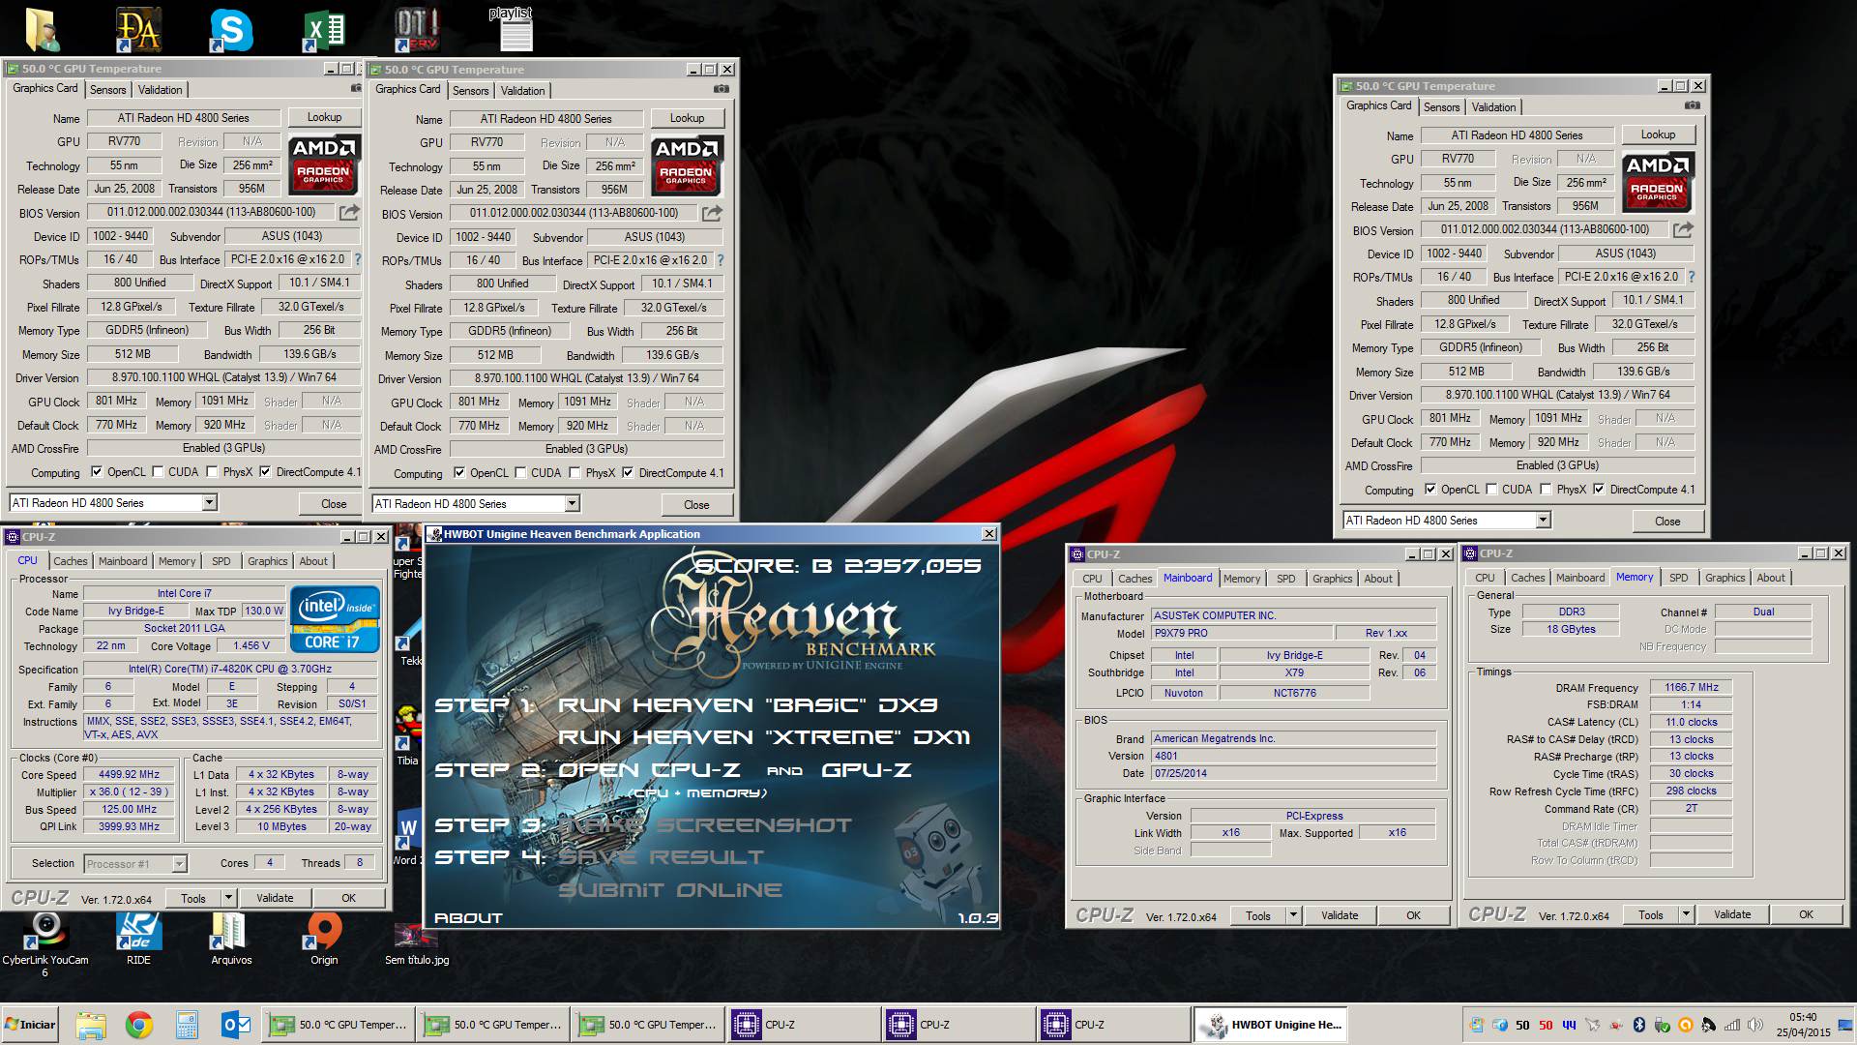
Task: Open Skype desktop shortcut
Action: (x=232, y=31)
